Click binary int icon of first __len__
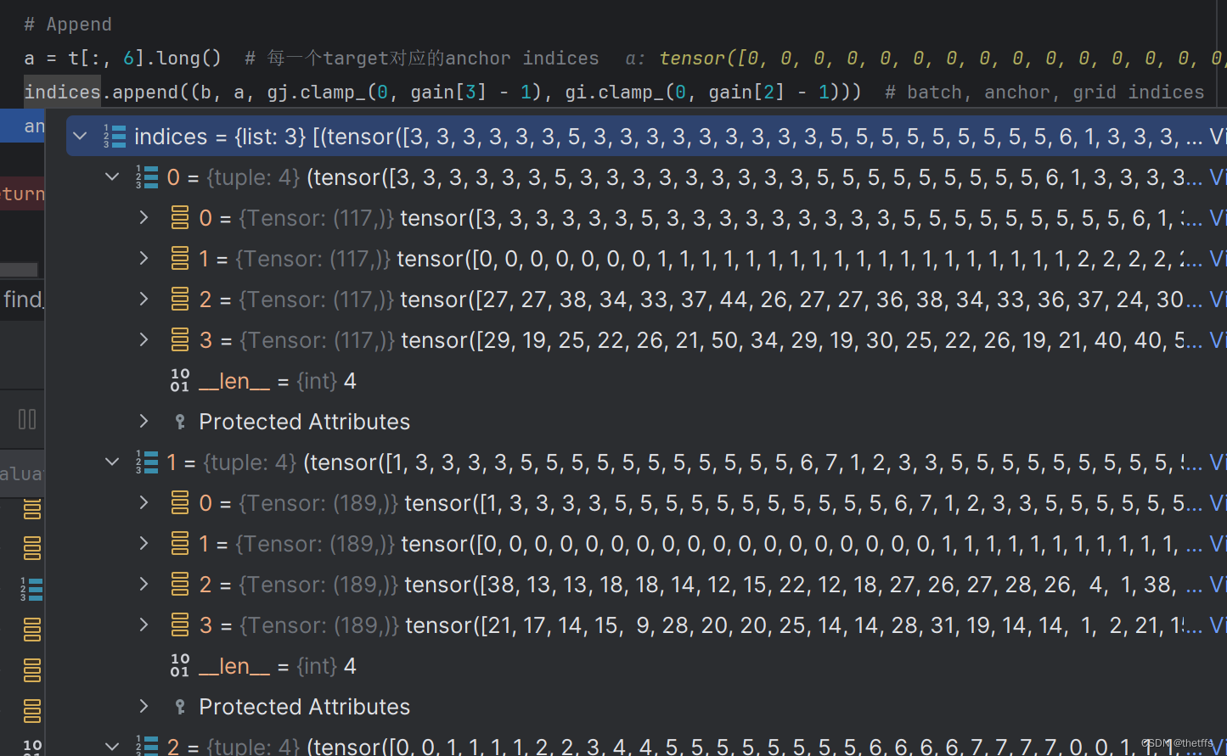Screen dimensions: 1227x756 [180, 380]
